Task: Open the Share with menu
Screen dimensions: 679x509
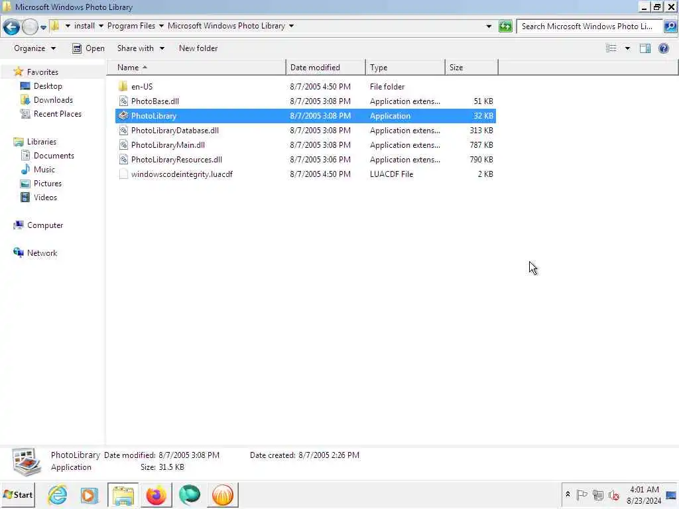Action: [x=141, y=48]
